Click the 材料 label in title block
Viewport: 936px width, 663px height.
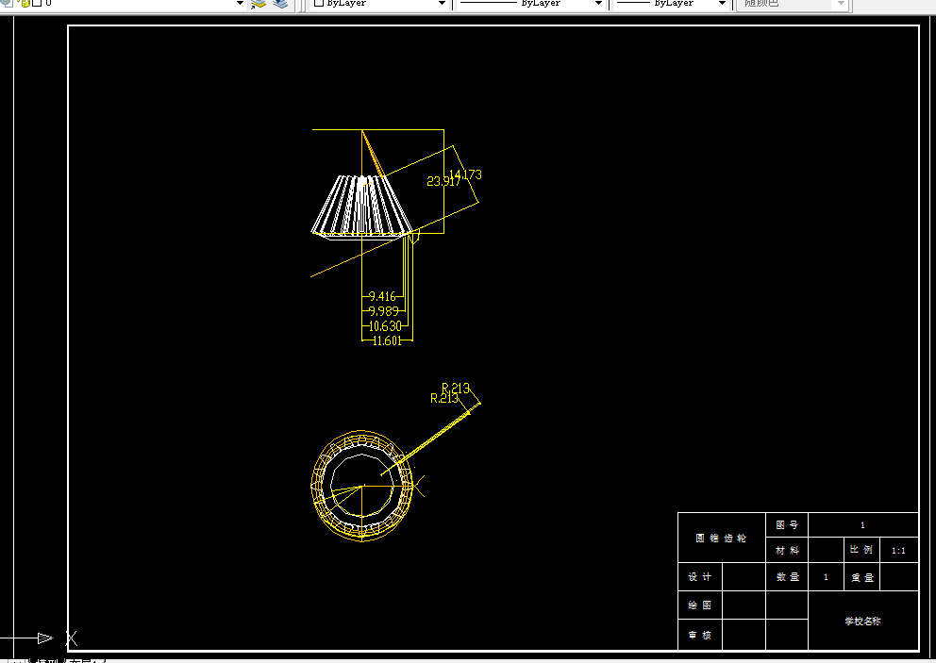[787, 550]
